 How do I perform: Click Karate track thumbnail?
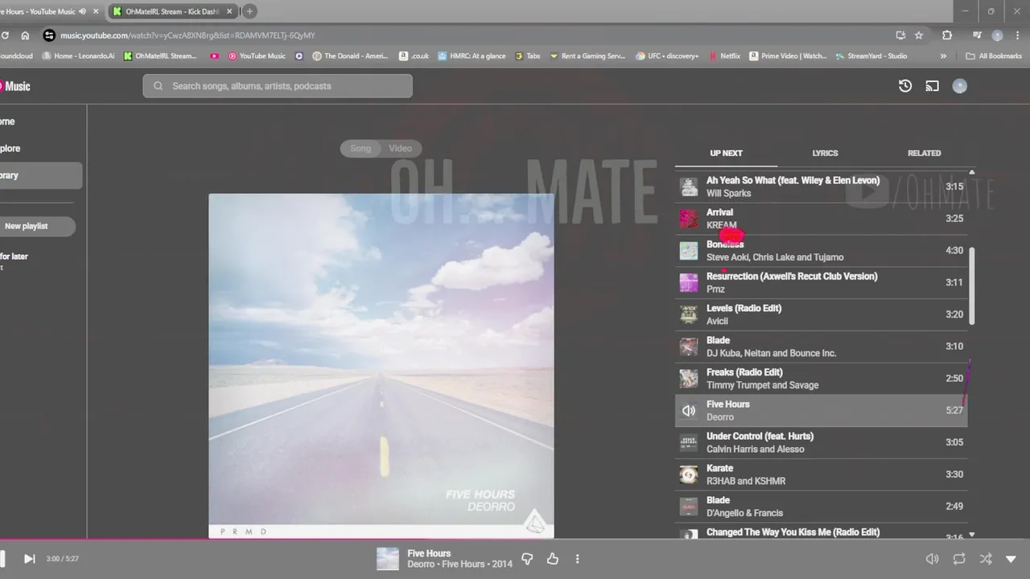tap(689, 474)
